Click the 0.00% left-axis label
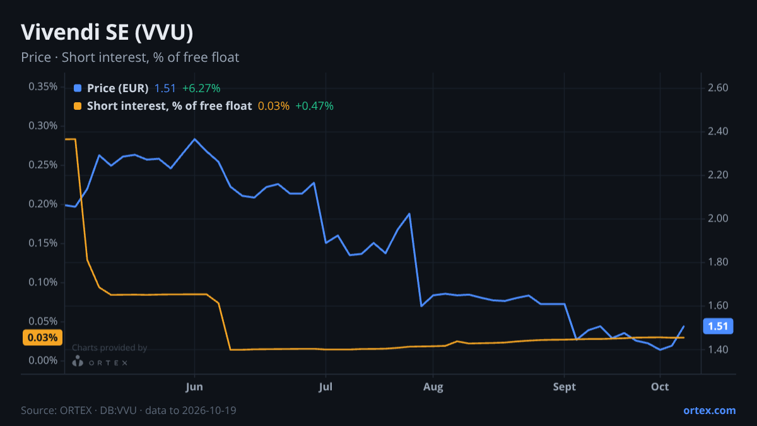The height and width of the screenshot is (426, 757). coord(43,360)
